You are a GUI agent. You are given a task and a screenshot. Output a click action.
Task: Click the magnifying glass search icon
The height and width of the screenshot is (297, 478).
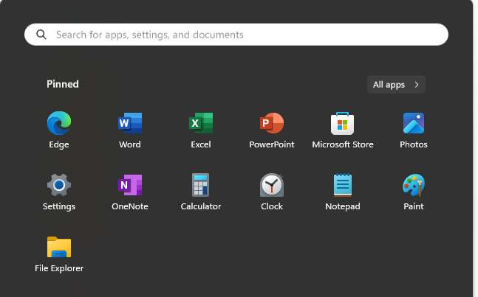point(41,35)
